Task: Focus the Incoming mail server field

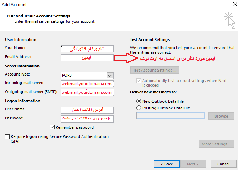Action: [87, 84]
